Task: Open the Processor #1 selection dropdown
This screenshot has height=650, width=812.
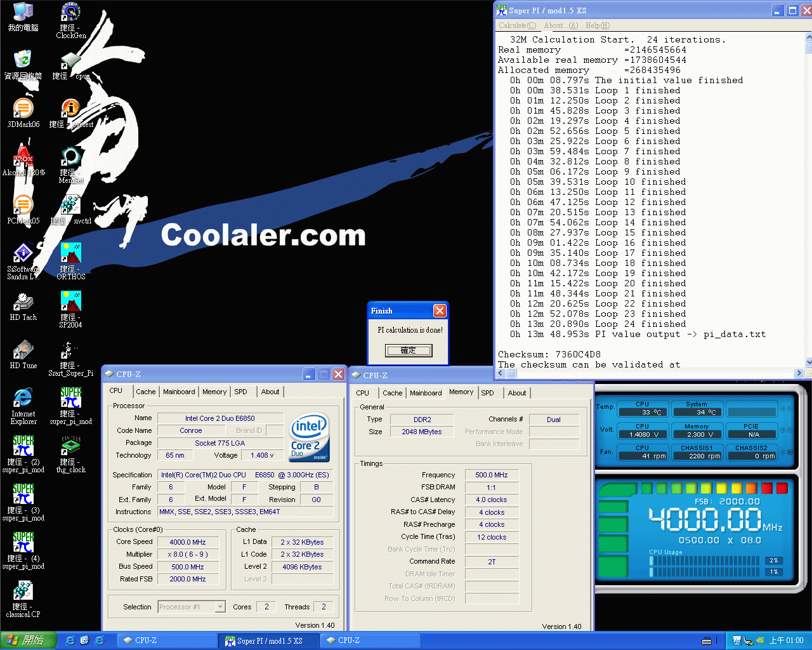Action: pos(192,607)
